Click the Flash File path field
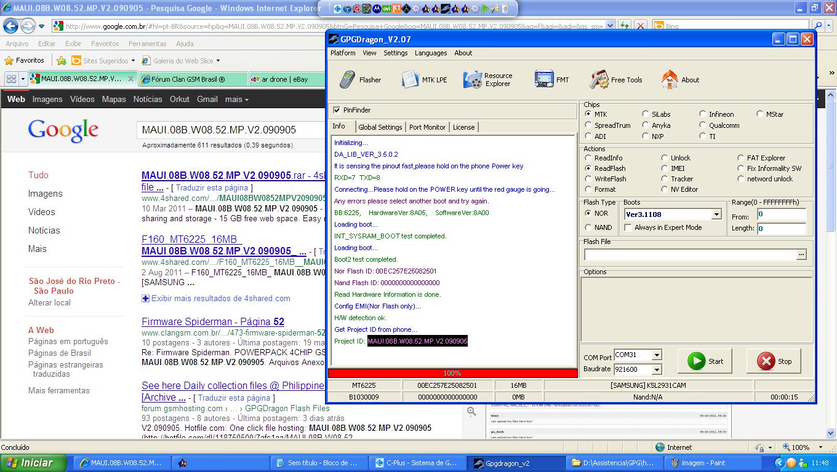The height and width of the screenshot is (472, 837). tap(691, 254)
